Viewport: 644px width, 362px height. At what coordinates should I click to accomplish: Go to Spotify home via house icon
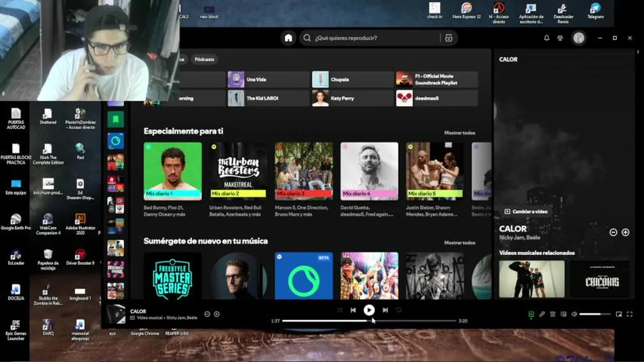[x=288, y=38]
